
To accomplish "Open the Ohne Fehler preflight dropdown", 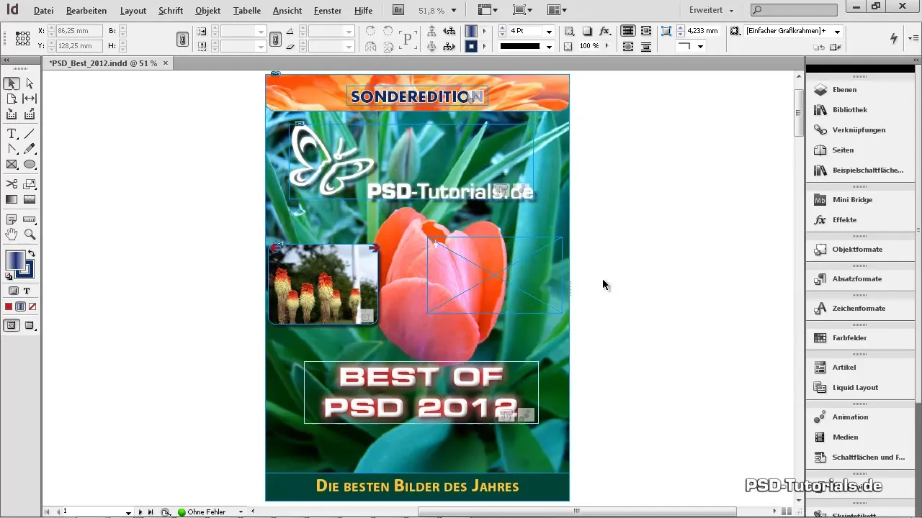I will (x=241, y=512).
